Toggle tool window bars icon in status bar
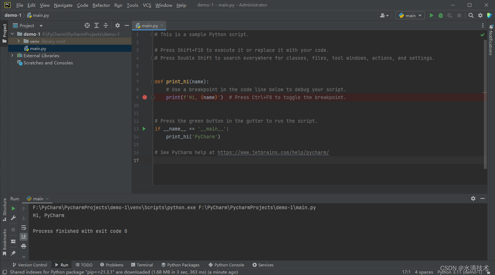The height and width of the screenshot is (275, 495). coord(5,272)
